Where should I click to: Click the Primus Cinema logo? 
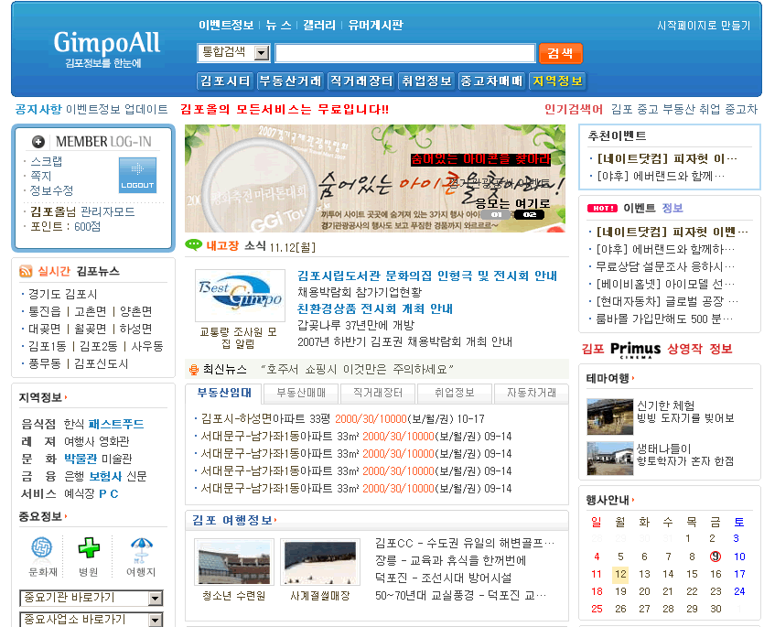pyautogui.click(x=635, y=350)
